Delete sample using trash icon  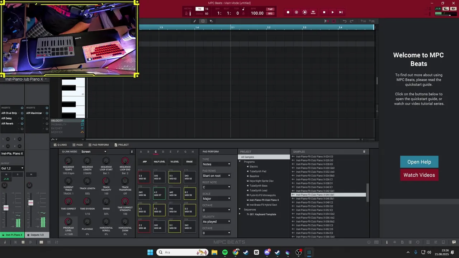pyautogui.click(x=364, y=152)
